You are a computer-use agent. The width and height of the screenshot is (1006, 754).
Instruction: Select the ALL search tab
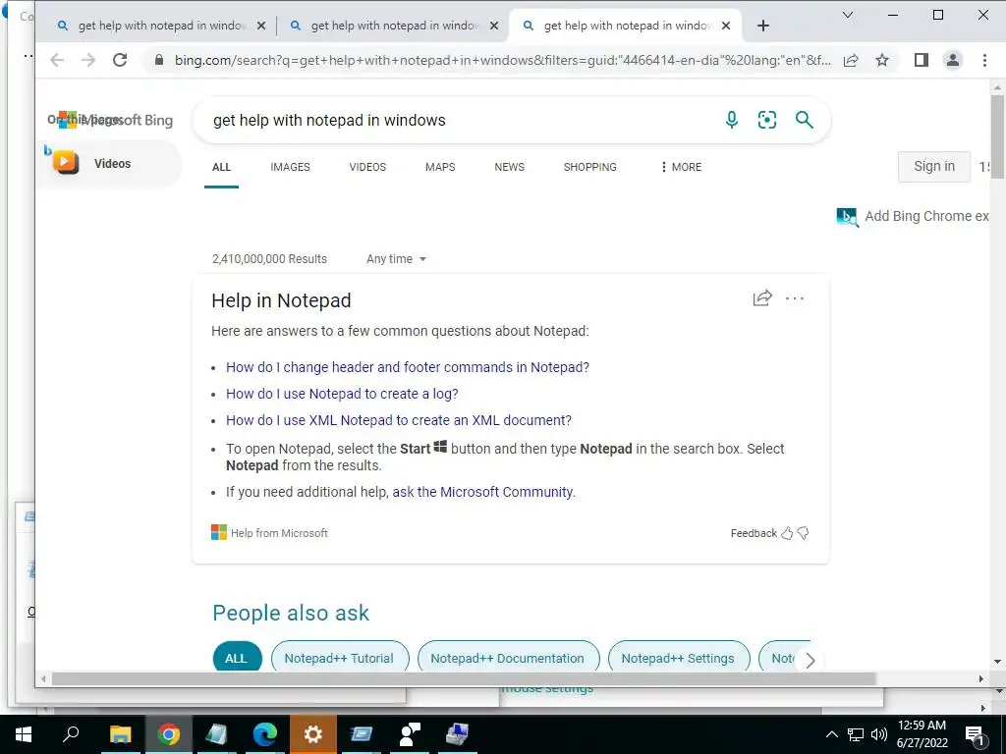tap(221, 167)
